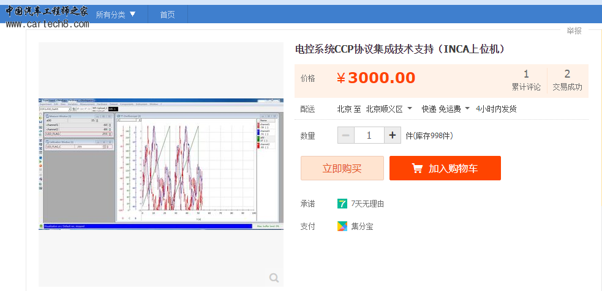The width and height of the screenshot is (602, 291).
Task: Click the 累计评论 review count
Action: [x=526, y=80]
